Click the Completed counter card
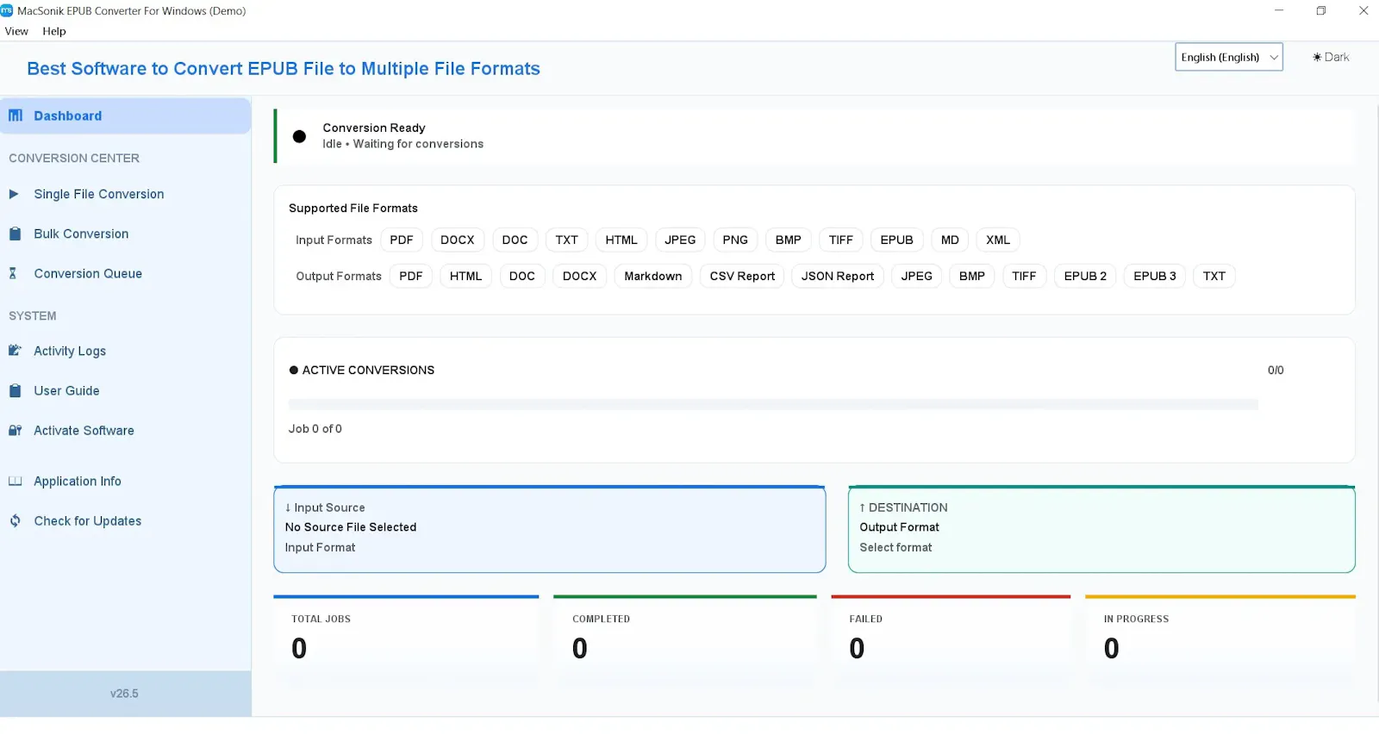The width and height of the screenshot is (1379, 741). coord(685,639)
